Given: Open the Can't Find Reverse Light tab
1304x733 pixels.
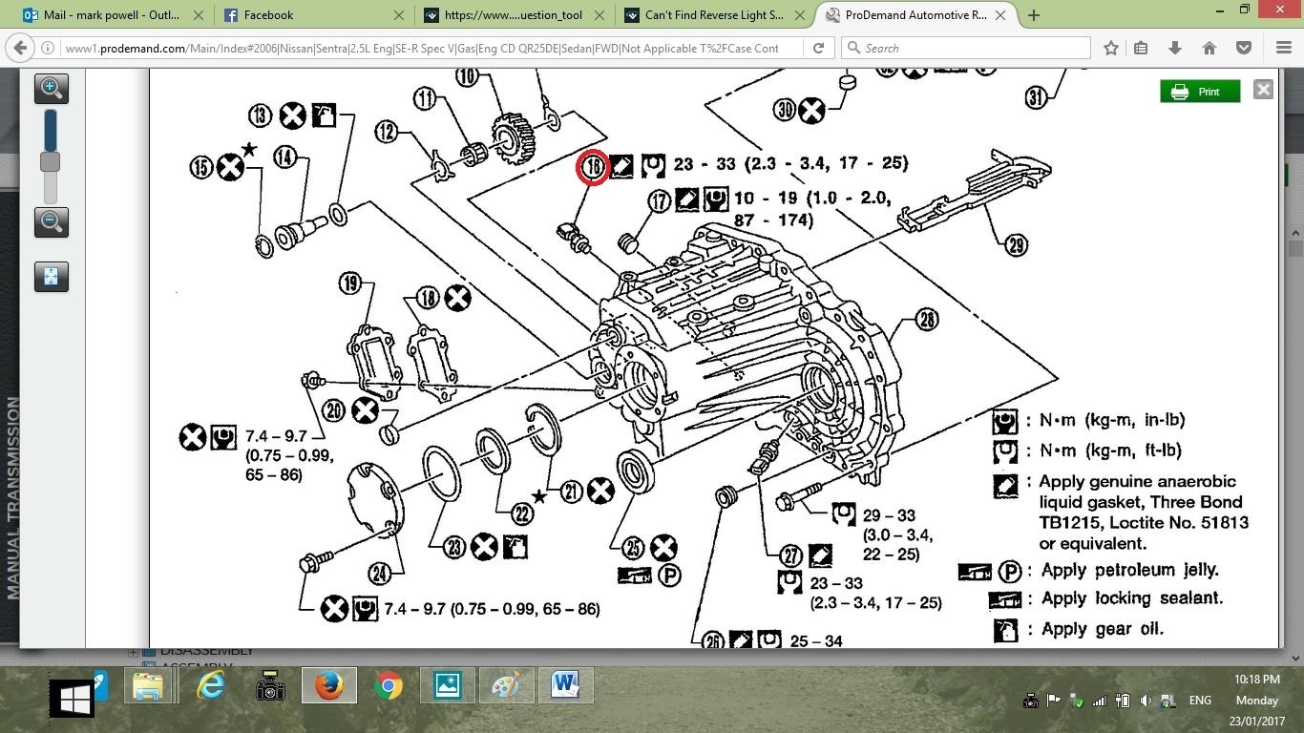Looking at the screenshot, I should [716, 14].
